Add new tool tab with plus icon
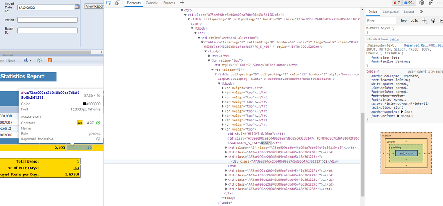The height and width of the screenshot is (206, 443). [182, 3]
